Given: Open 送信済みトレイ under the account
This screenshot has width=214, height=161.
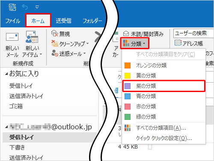Looking at the screenshot, I should point(26,158).
